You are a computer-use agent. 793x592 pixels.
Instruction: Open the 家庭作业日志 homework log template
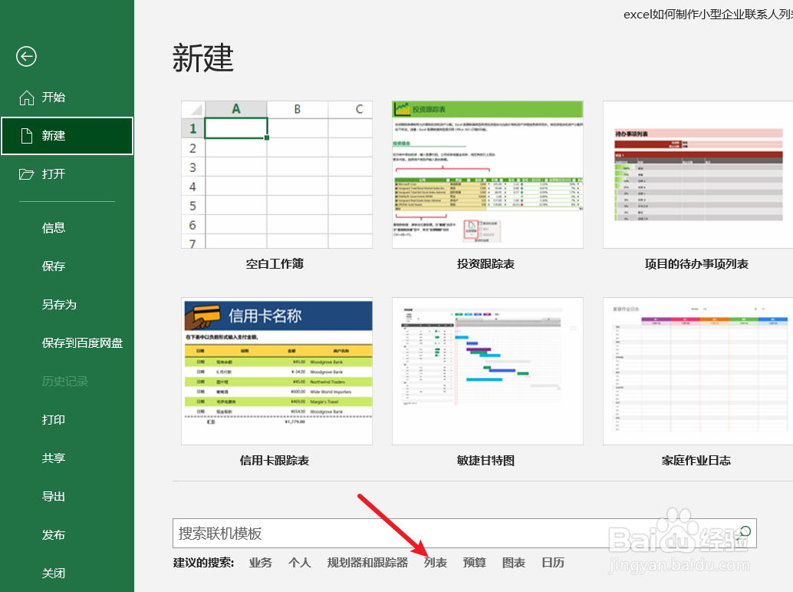tap(696, 371)
